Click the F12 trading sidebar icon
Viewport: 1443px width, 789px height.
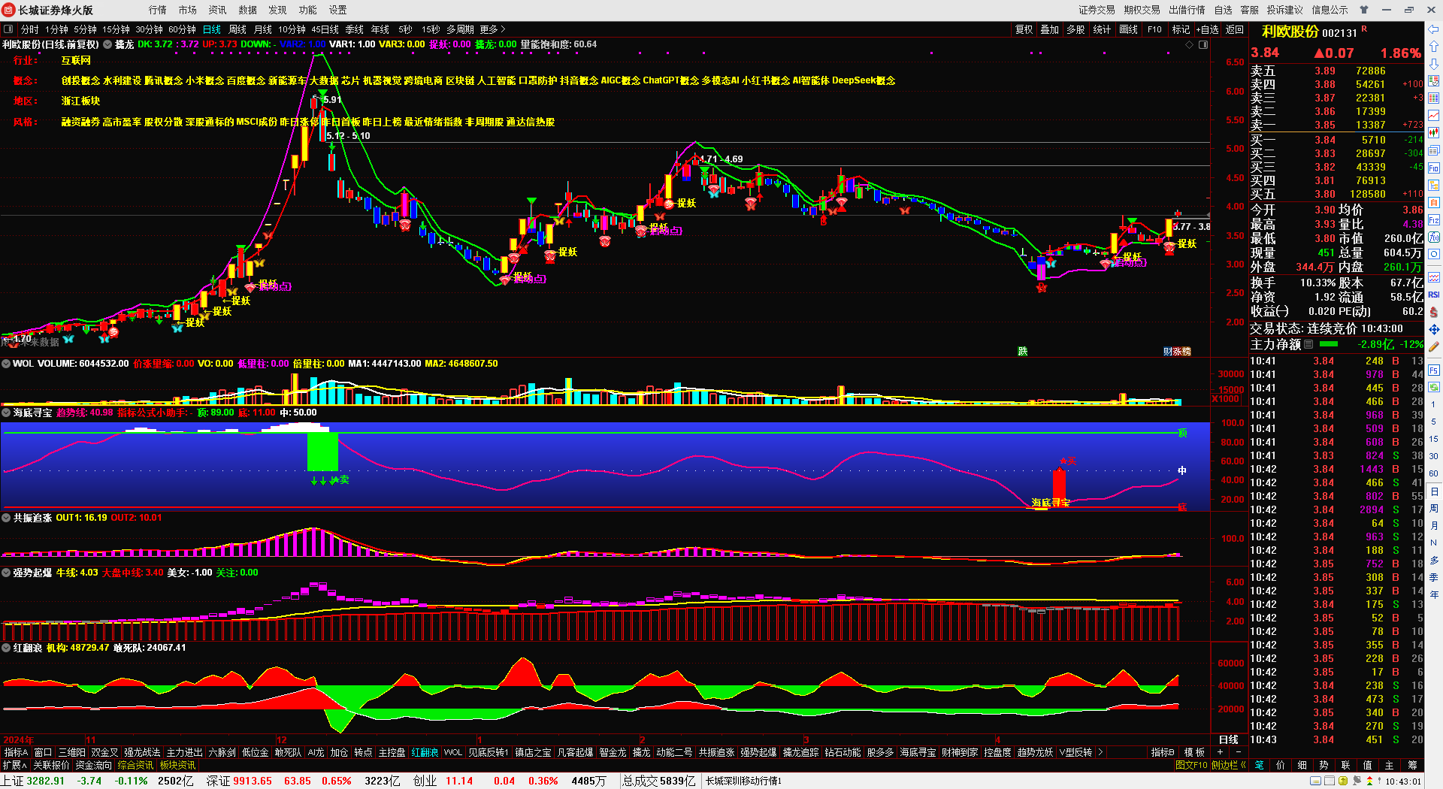coord(1434,220)
